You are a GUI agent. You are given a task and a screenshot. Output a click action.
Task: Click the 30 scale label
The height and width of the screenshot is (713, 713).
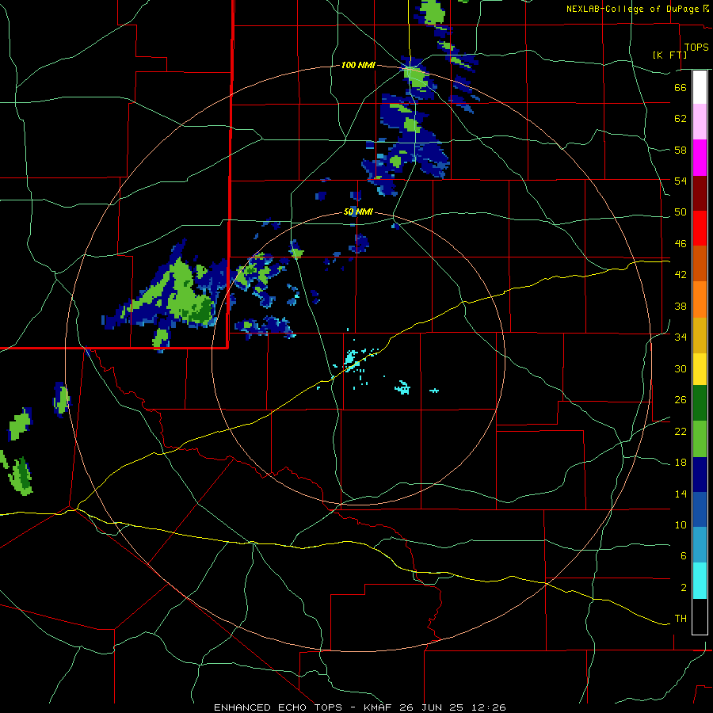click(681, 368)
